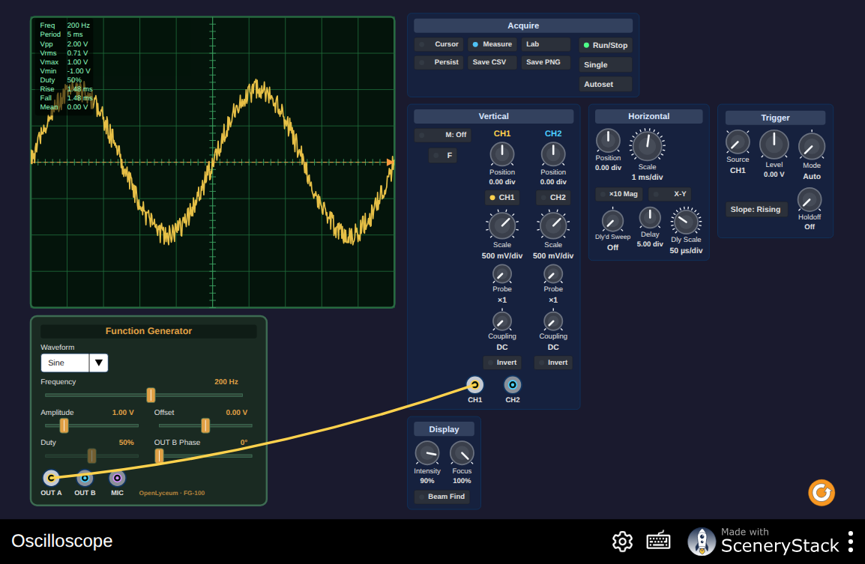Toggle Run/Stop acquisition
Image resolution: width=865 pixels, height=564 pixels.
(605, 45)
